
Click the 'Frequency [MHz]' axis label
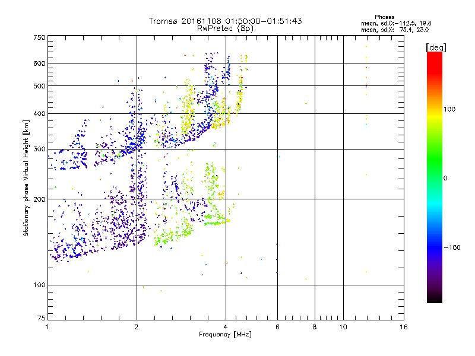(225, 335)
